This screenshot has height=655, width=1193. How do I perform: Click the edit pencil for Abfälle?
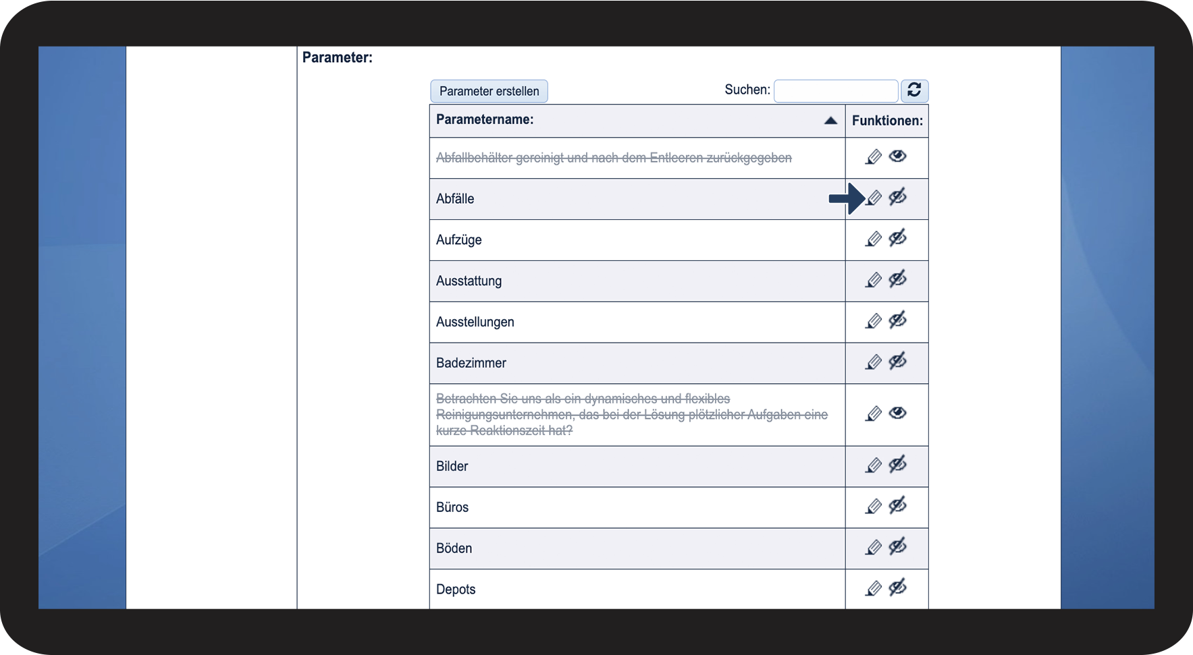coord(874,198)
